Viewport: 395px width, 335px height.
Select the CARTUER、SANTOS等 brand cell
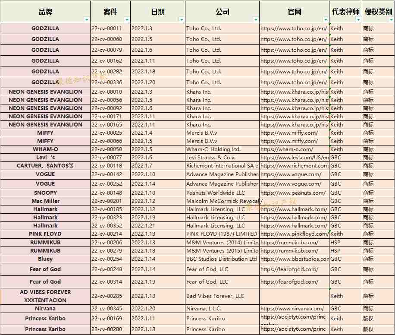tap(45, 166)
